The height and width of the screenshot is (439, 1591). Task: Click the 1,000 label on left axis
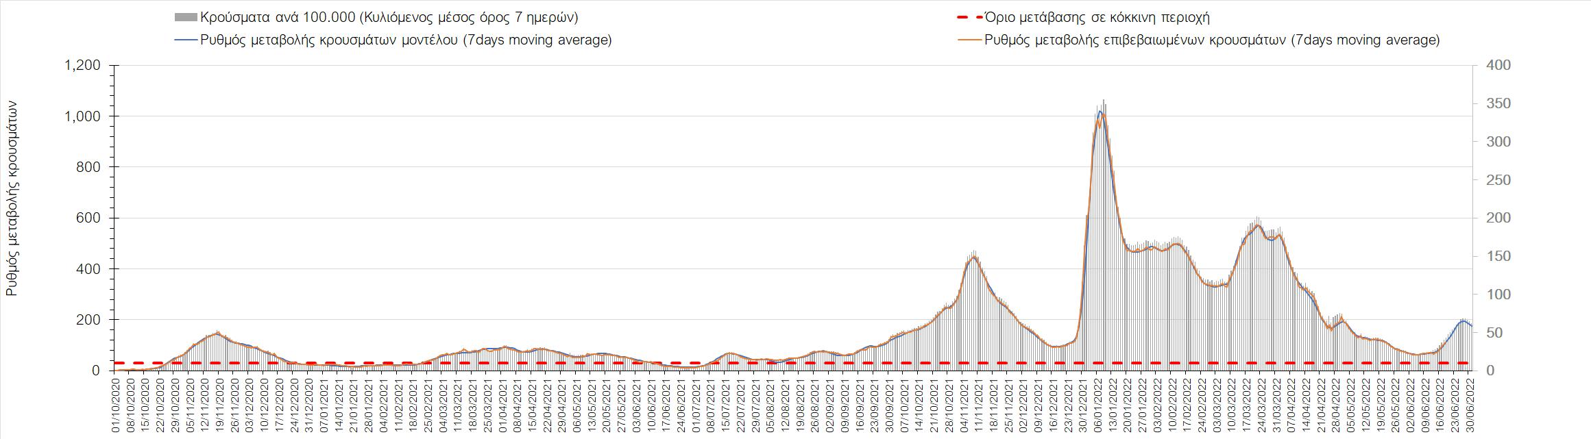[82, 116]
